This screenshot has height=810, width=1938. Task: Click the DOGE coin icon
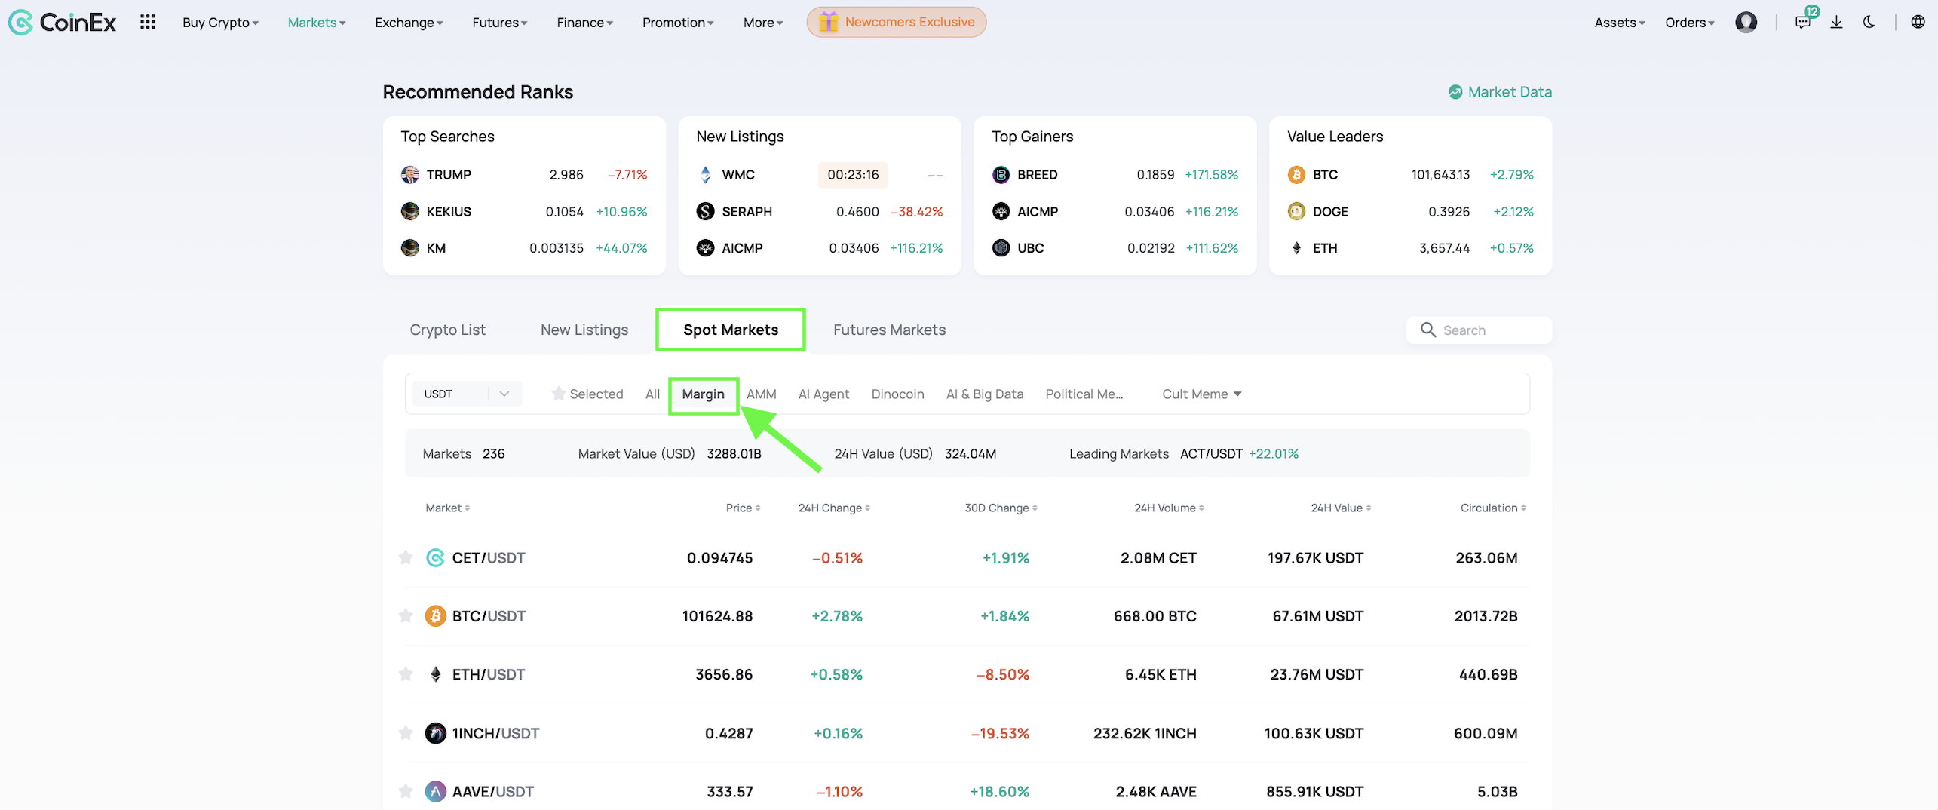click(1296, 211)
